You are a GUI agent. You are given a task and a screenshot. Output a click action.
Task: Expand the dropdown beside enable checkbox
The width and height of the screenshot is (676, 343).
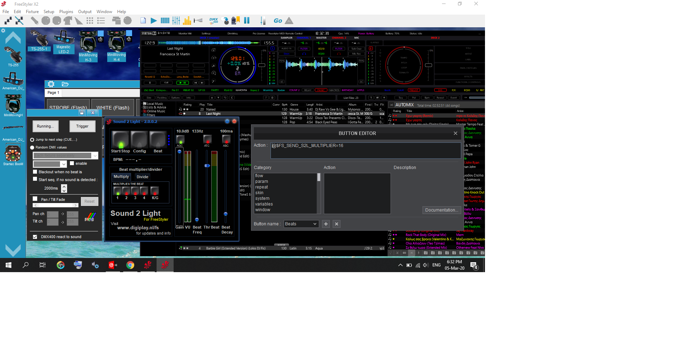coord(64,164)
